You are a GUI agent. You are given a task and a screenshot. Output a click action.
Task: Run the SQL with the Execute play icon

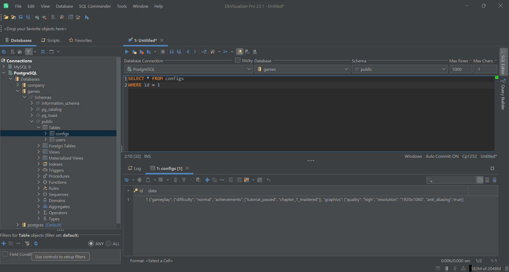tap(127, 52)
